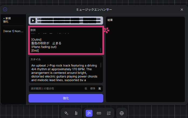Click the add apps grid icon

pyautogui.click(x=109, y=113)
